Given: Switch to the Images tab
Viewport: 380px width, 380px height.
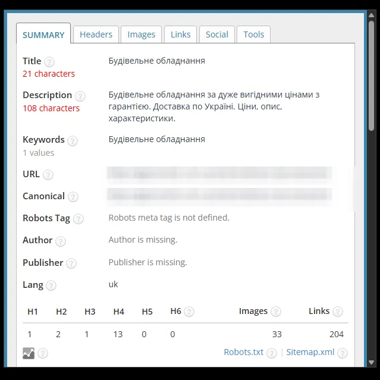Looking at the screenshot, I should click(x=142, y=34).
